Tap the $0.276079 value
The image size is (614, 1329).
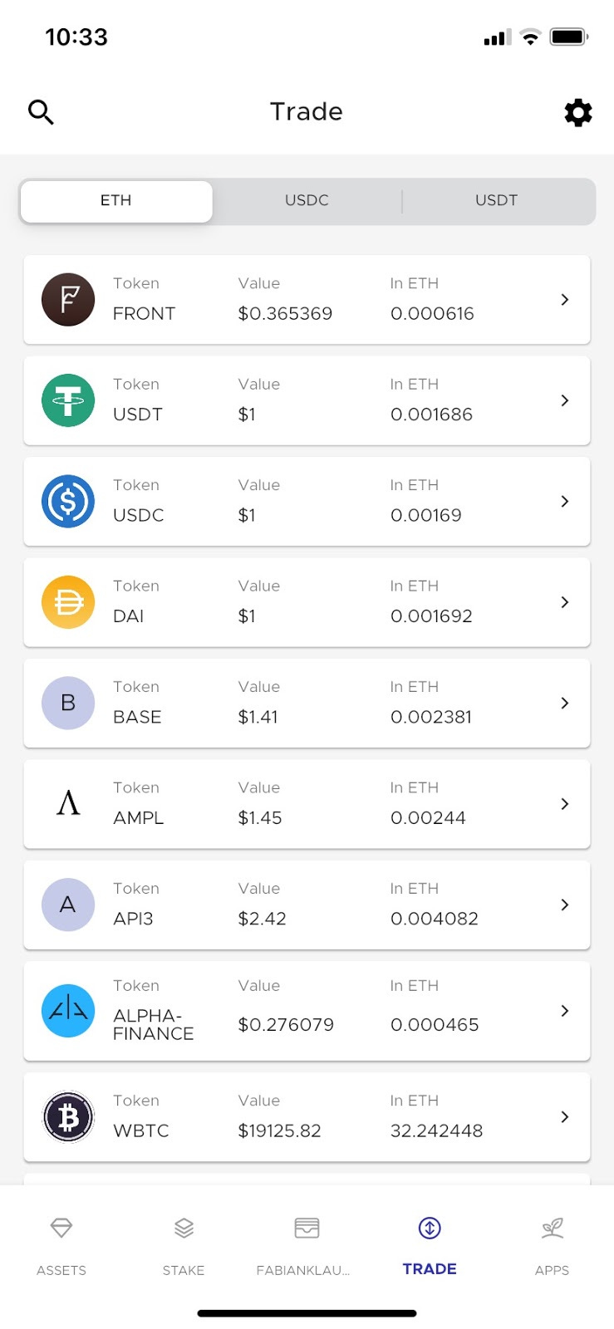(286, 1025)
